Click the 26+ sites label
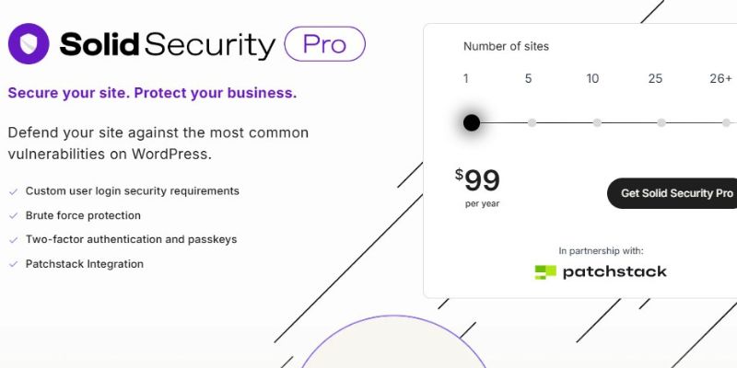The height and width of the screenshot is (368, 737). click(x=720, y=78)
